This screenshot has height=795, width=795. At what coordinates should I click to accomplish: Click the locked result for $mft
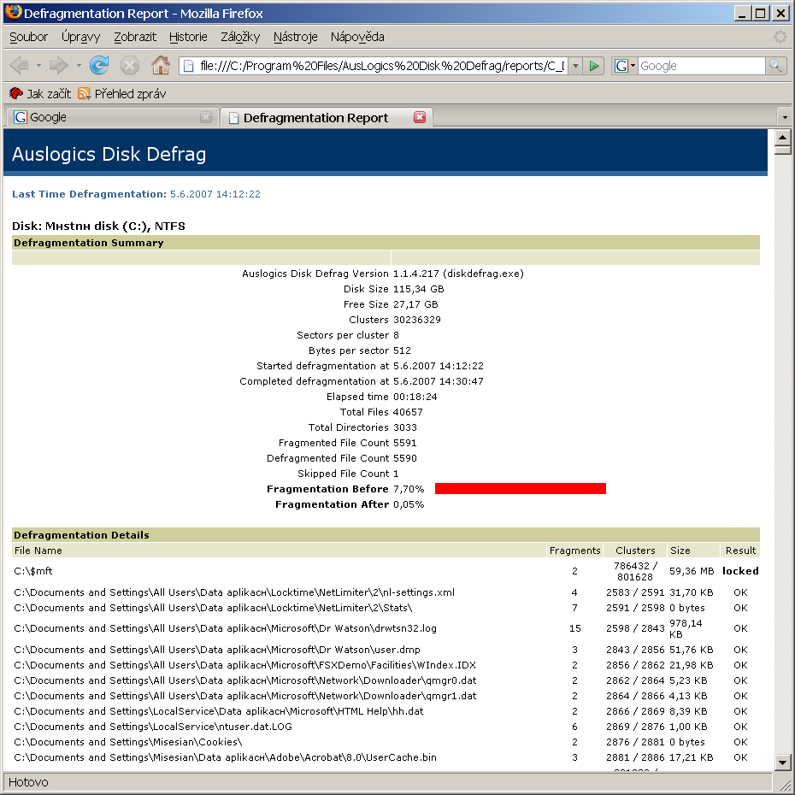(x=740, y=571)
